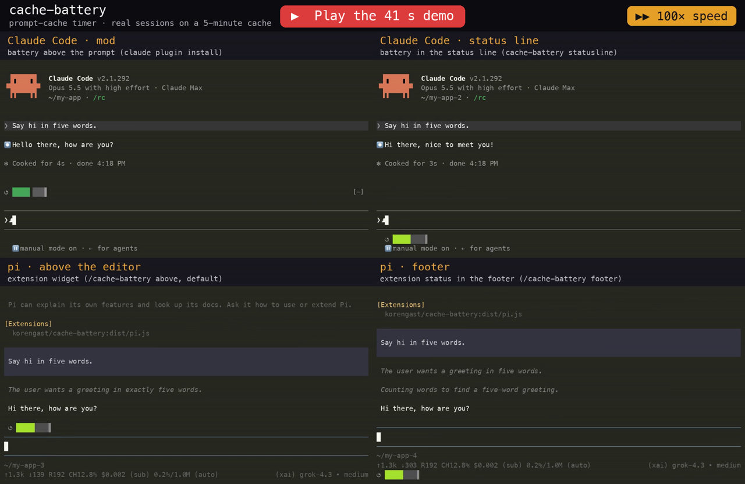Click the cycle icon beside the pi footer battery
Image resolution: width=745 pixels, height=484 pixels.
(379, 475)
